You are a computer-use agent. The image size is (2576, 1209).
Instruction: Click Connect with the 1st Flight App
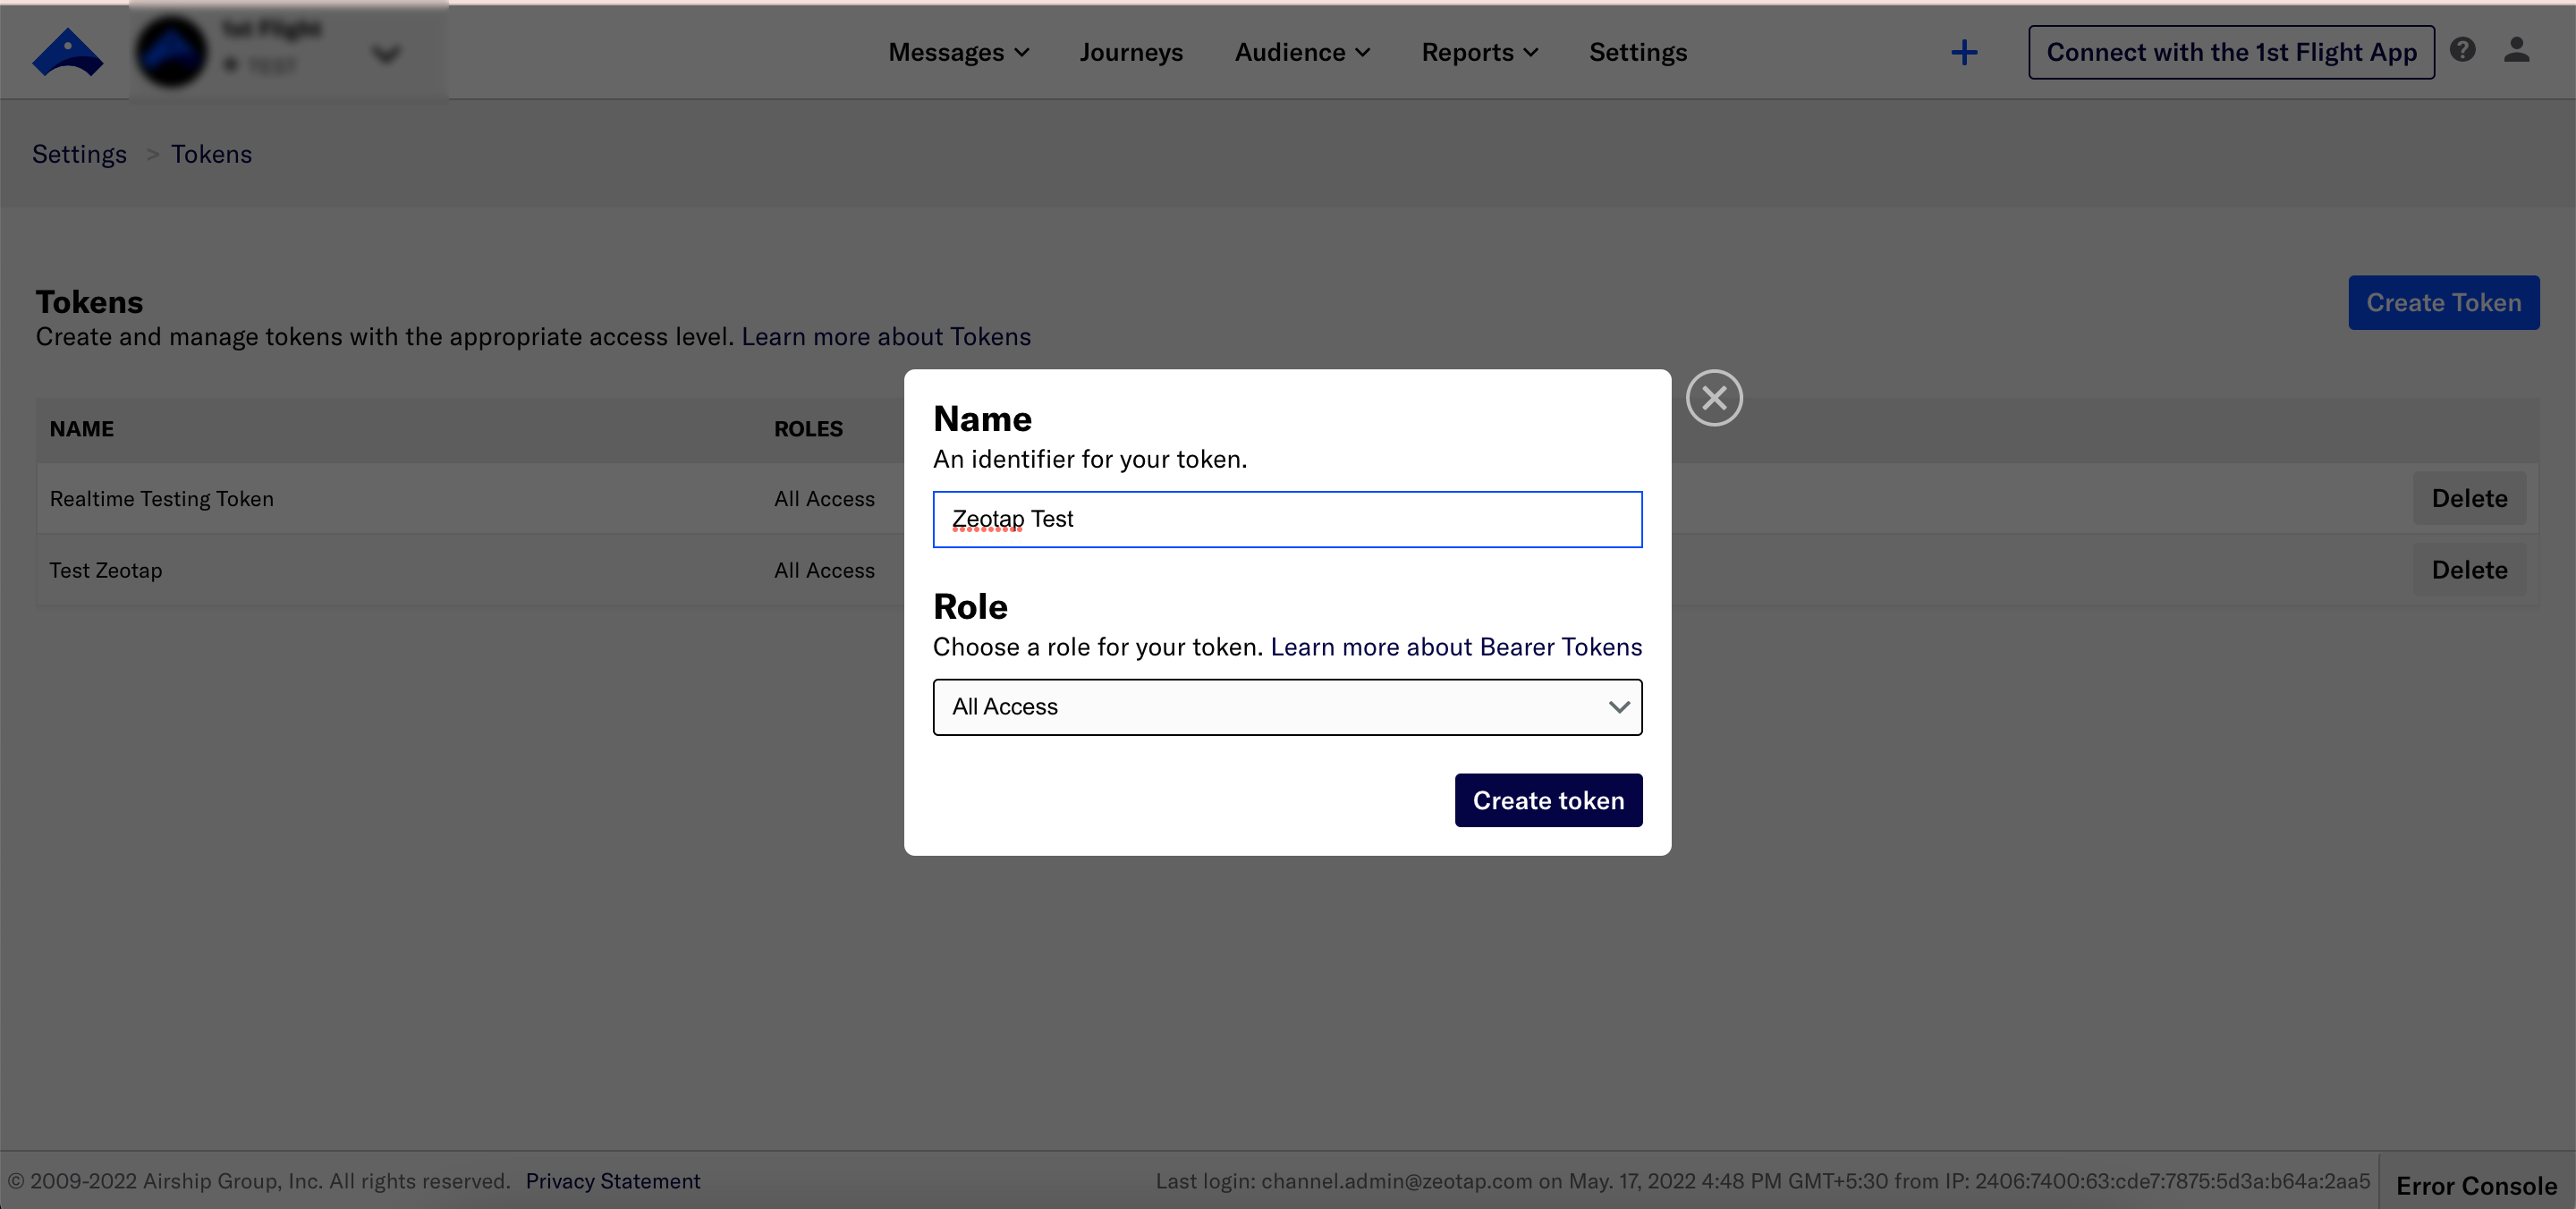tap(2230, 52)
